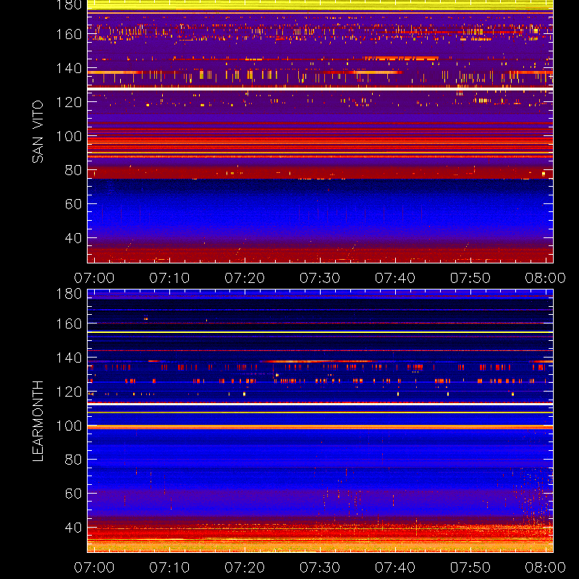Image resolution: width=579 pixels, height=579 pixels.
Task: Select the 60 tick label on San Vito axis
Action: pos(73,204)
